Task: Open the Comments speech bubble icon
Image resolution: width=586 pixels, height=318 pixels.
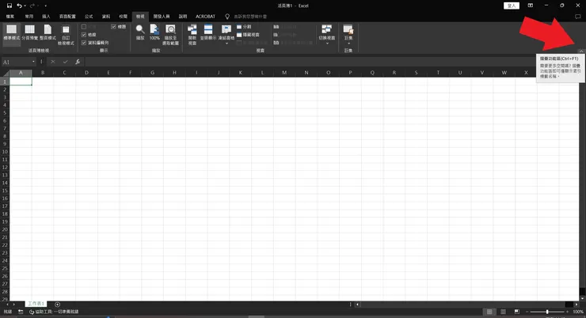Action: [578, 17]
